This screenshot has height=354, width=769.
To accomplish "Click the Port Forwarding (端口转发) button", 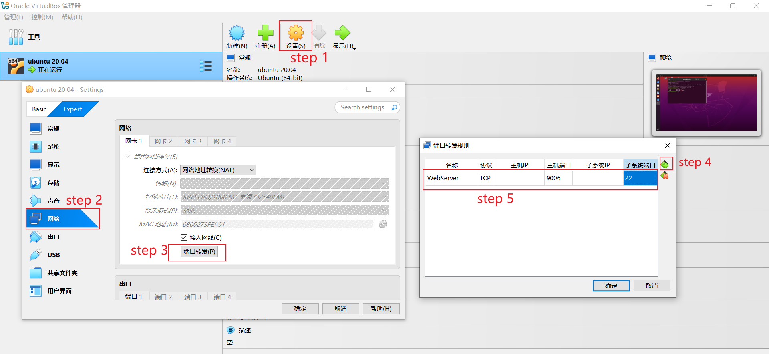I will (x=199, y=252).
